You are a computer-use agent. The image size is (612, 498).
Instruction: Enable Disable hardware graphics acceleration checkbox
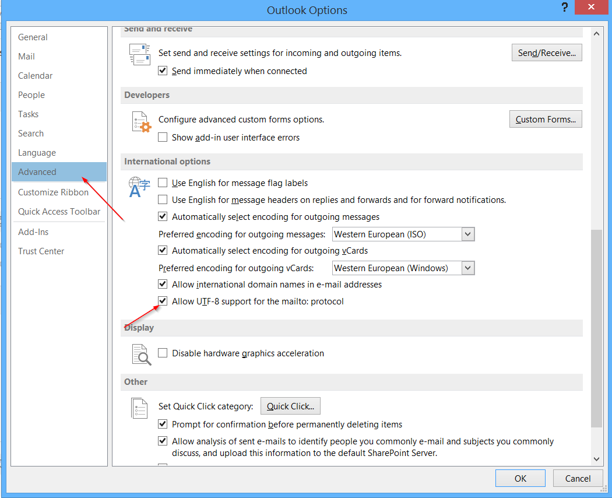click(x=163, y=353)
